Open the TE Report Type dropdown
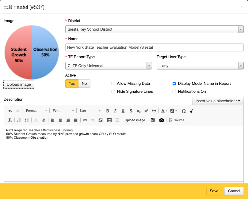The image size is (248, 199). pyautogui.click(x=109, y=66)
